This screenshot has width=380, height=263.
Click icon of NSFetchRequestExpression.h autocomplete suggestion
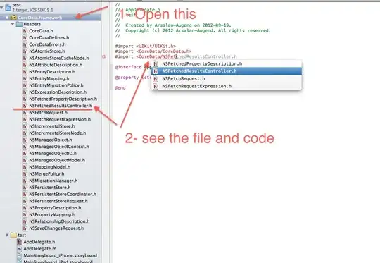pos(156,86)
